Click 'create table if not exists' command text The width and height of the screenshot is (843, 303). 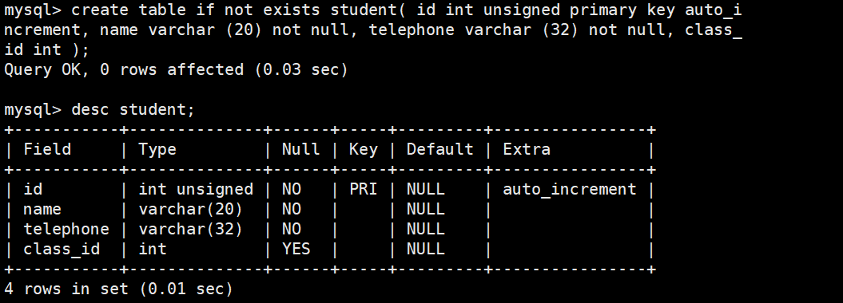pos(195,10)
